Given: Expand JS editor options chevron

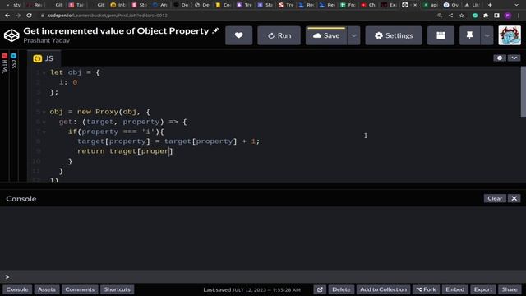Looking at the screenshot, I should coord(514,58).
